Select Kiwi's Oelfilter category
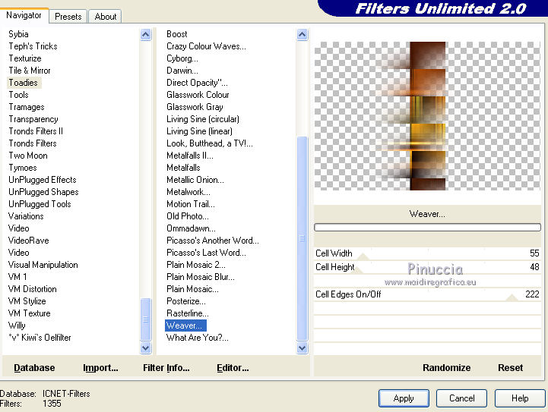This screenshot has width=548, height=412. tap(40, 338)
